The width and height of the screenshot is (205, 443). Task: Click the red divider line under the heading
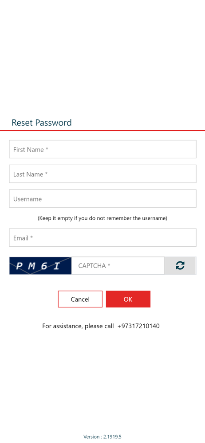coord(102,131)
